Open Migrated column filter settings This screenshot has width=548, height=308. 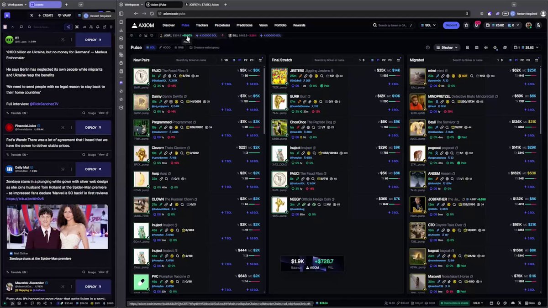coord(537,60)
